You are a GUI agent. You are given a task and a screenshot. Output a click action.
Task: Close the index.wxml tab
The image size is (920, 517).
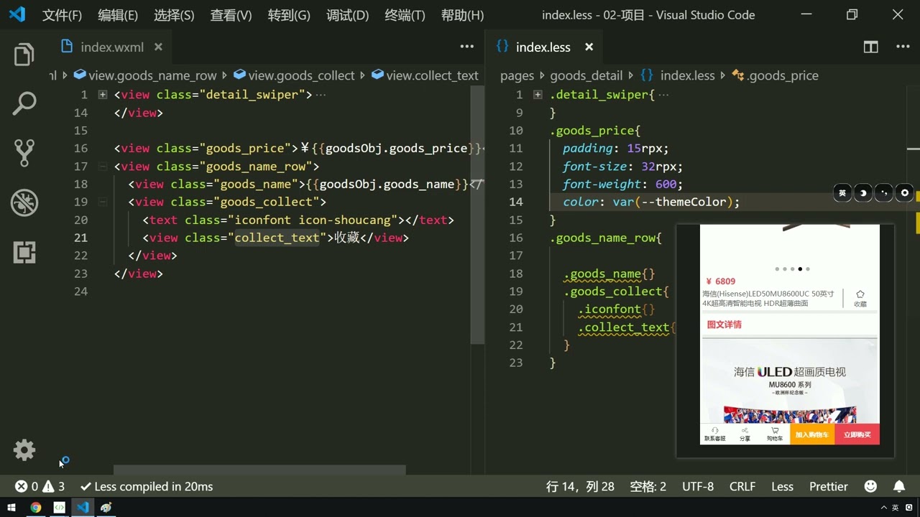tap(158, 47)
